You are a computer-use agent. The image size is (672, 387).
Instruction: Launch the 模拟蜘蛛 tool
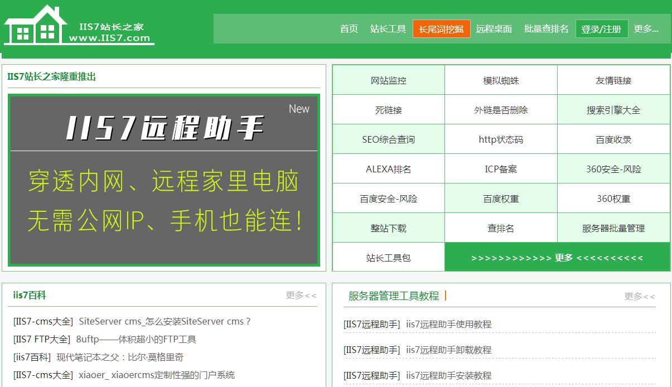501,80
